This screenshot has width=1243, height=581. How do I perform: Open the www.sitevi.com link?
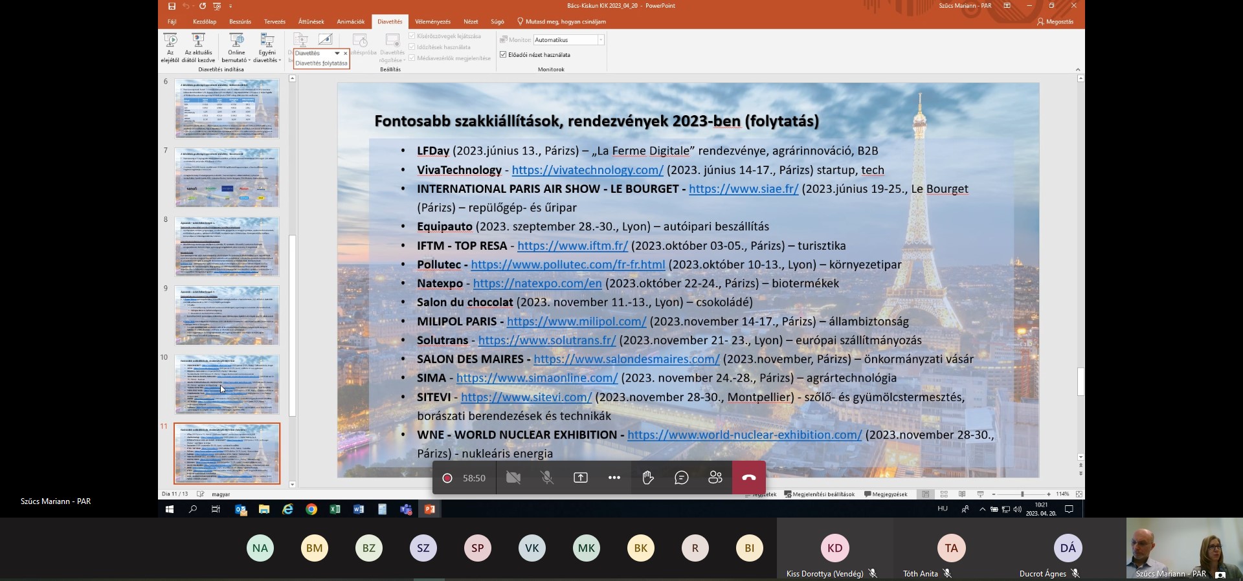point(526,397)
